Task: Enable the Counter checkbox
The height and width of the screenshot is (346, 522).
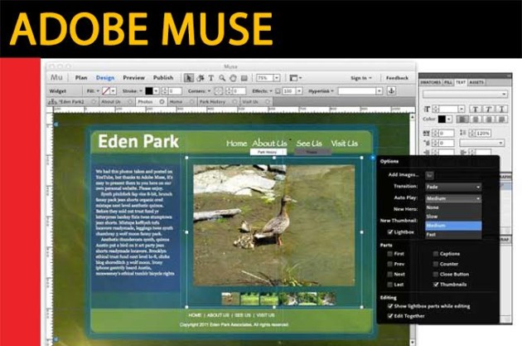Action: click(436, 264)
